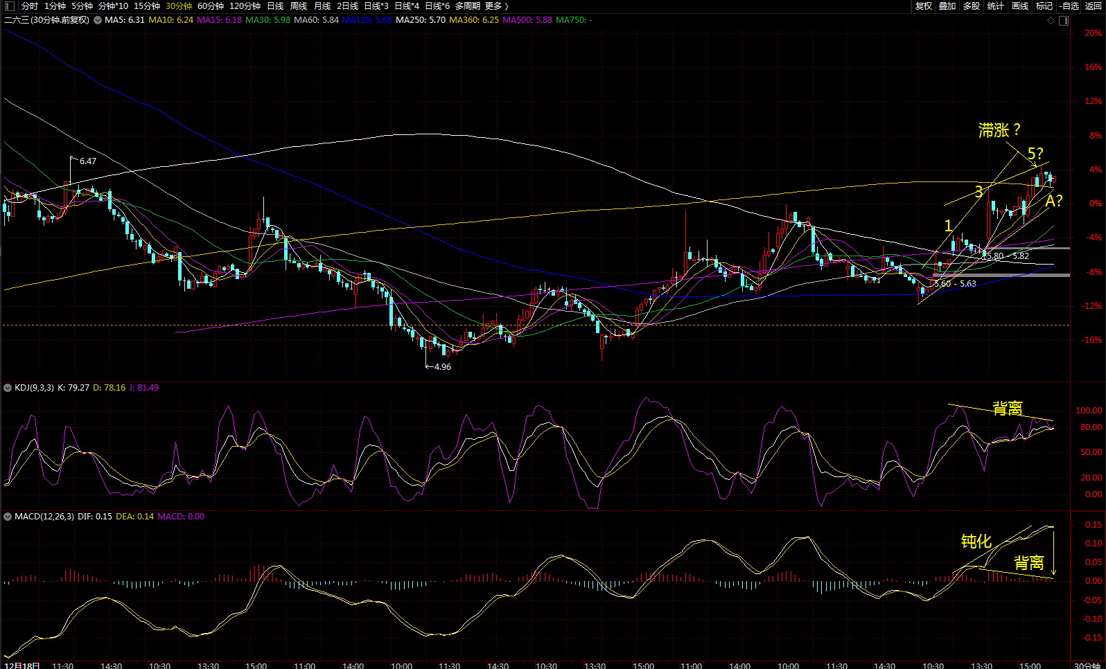Click the 叠加 overlay button
The image size is (1106, 669).
[947, 6]
